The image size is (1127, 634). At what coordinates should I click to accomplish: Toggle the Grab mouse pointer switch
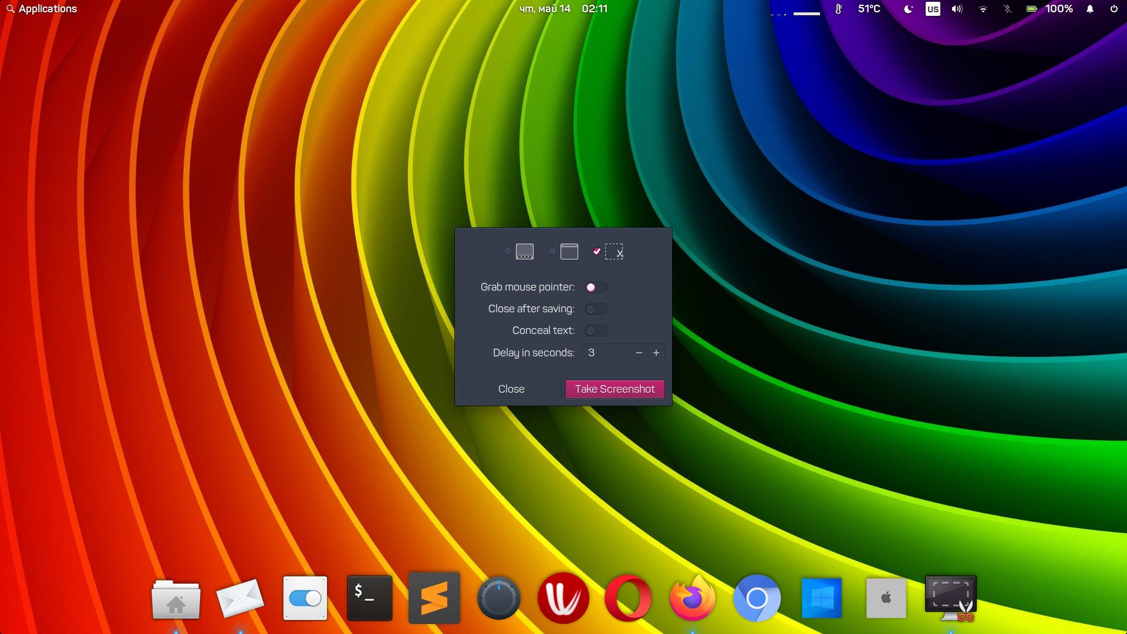click(x=596, y=287)
